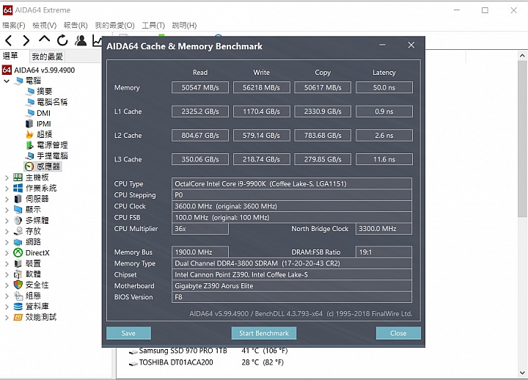This screenshot has height=380, width=528.
Task: Click the Back navigation arrow
Action: pos(9,41)
